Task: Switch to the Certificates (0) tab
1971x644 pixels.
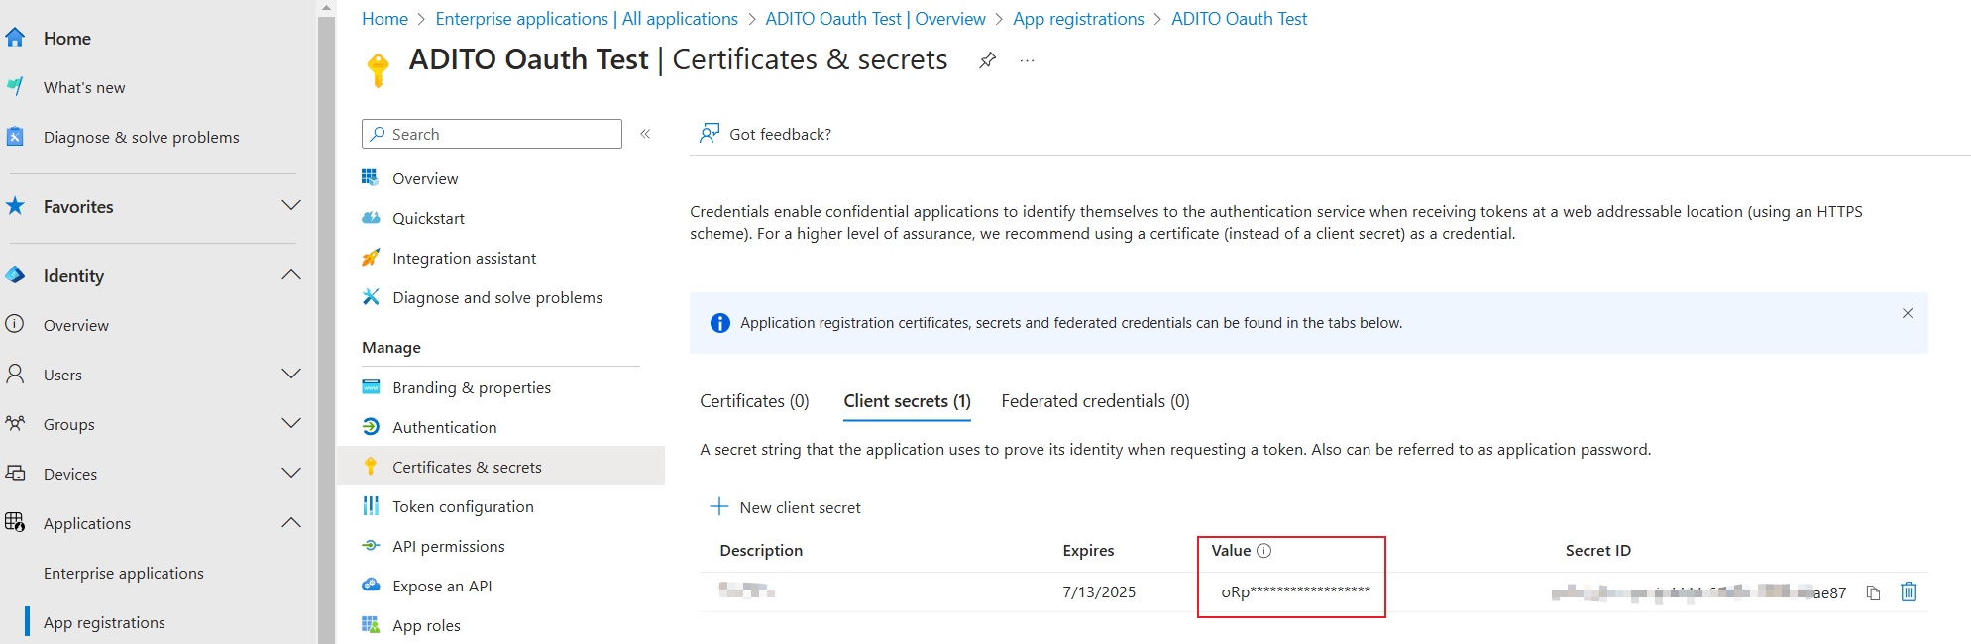Action: pyautogui.click(x=754, y=401)
